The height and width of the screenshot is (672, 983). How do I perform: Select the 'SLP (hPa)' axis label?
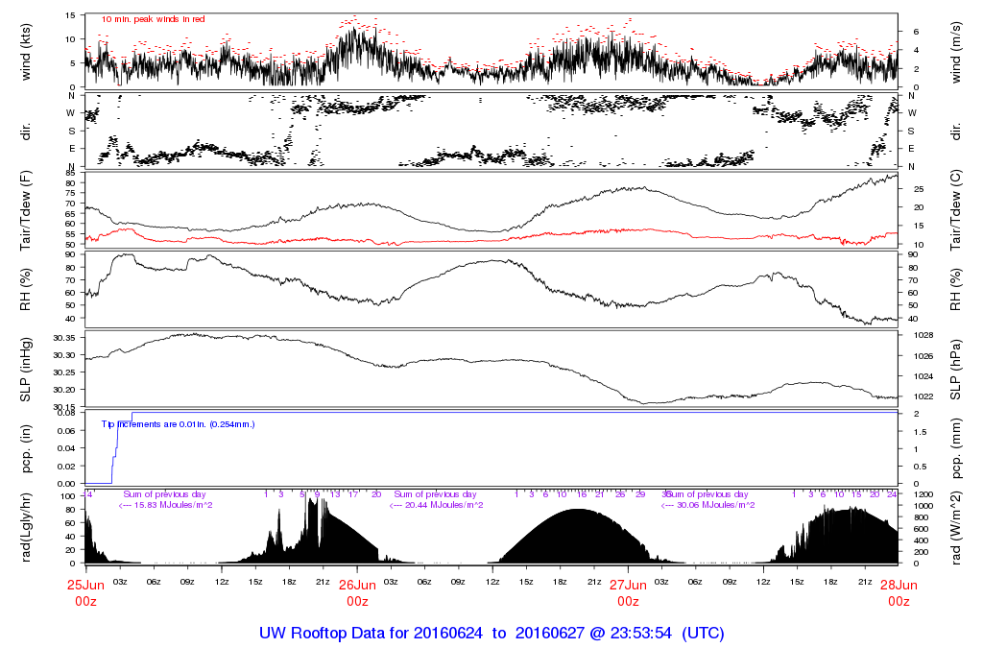pos(959,369)
